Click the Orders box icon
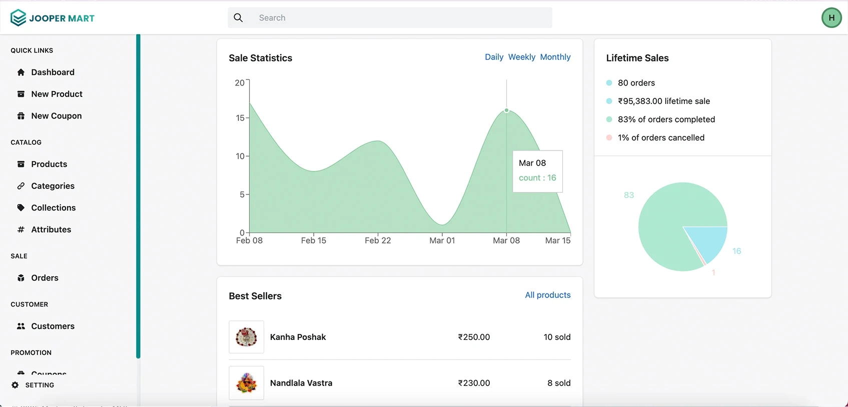 coord(21,278)
